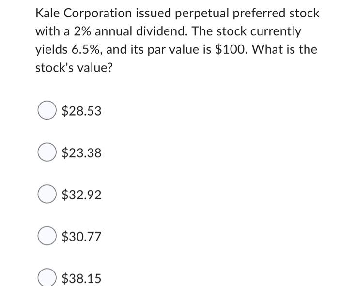Pick the $30.77 radio button
The width and height of the screenshot is (339, 286).
46,237
